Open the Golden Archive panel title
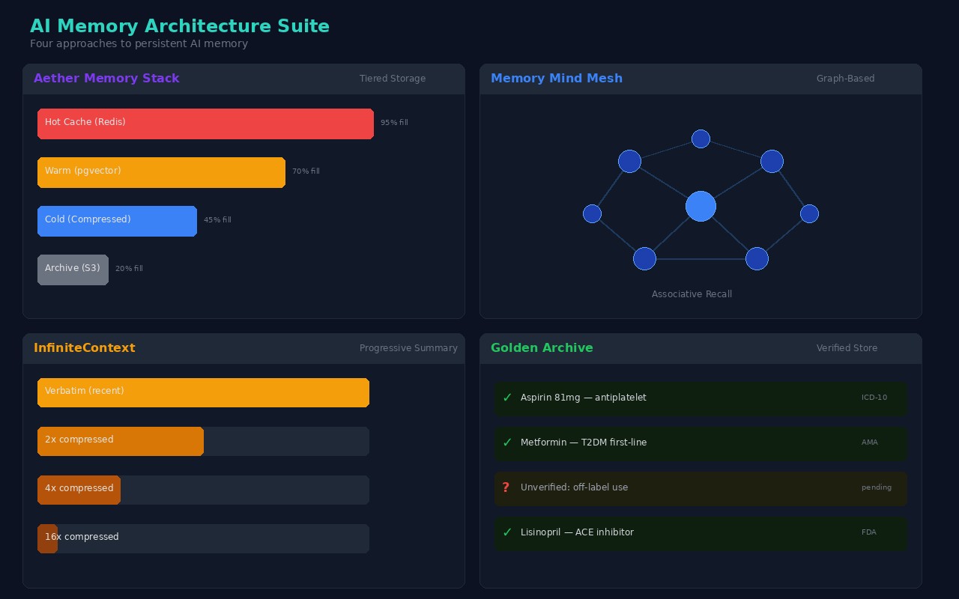This screenshot has width=959, height=599. pos(542,347)
